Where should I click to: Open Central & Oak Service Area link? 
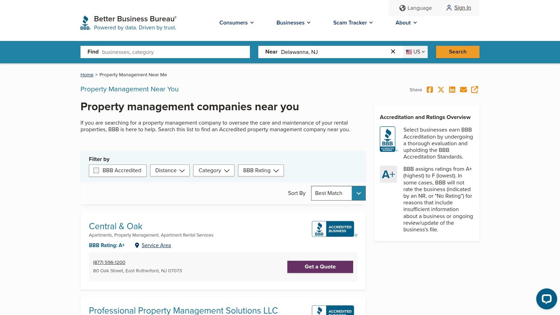click(156, 245)
